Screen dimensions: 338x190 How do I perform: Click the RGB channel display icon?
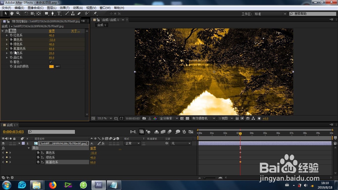(x=155, y=118)
